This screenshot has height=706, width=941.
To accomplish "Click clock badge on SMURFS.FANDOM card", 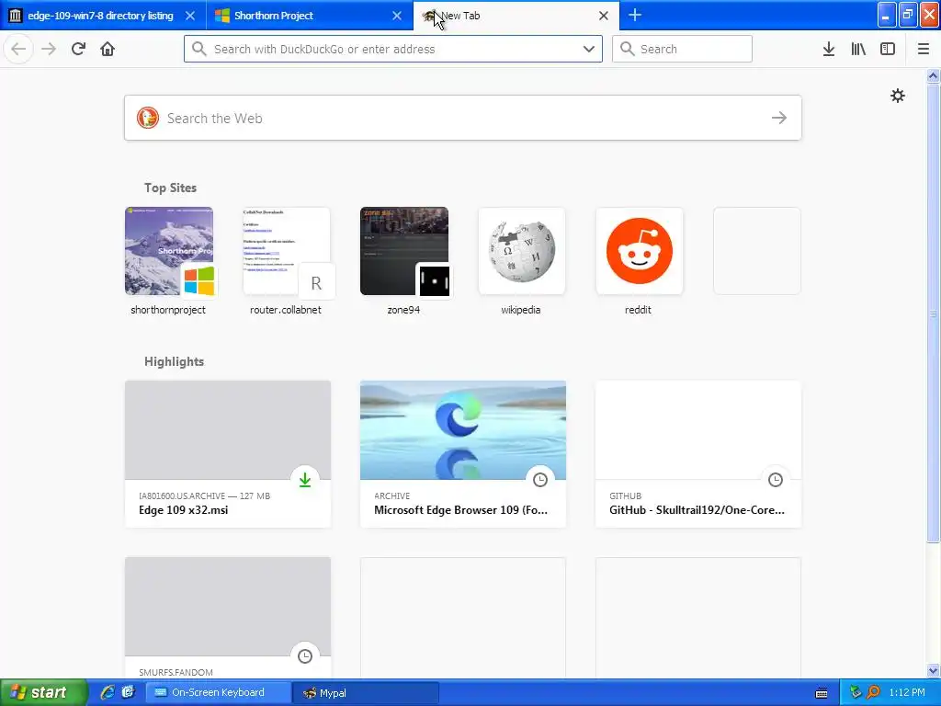I will point(305,656).
